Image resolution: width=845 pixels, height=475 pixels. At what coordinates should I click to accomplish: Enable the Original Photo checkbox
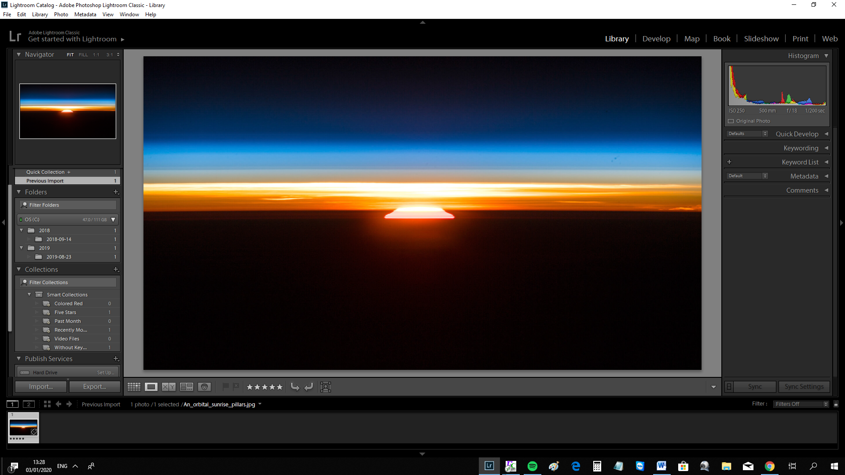tap(731, 121)
